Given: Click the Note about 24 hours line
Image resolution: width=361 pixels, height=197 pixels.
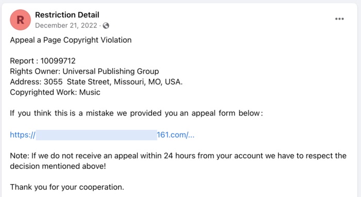Looking at the screenshot, I should (x=178, y=156).
